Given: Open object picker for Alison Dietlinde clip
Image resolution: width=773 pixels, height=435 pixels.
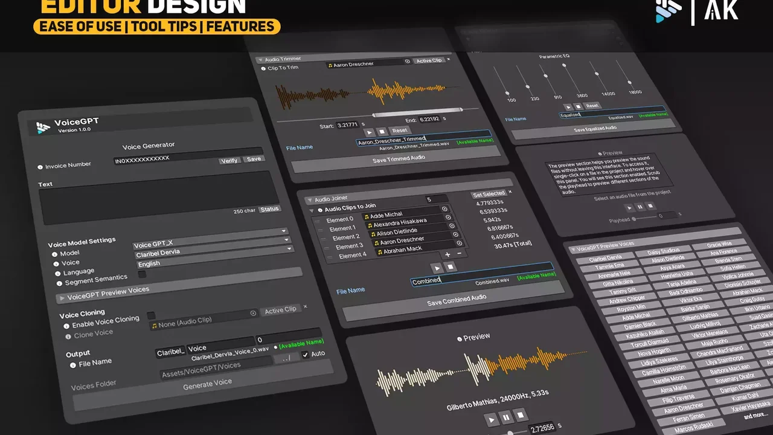Looking at the screenshot, I should [x=452, y=226].
